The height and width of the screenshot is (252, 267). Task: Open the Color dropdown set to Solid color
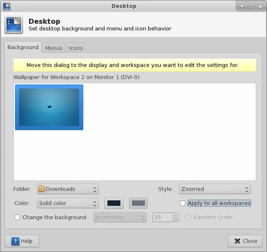tap(68, 203)
